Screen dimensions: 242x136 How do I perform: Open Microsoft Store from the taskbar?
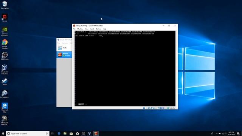[x=71, y=133]
